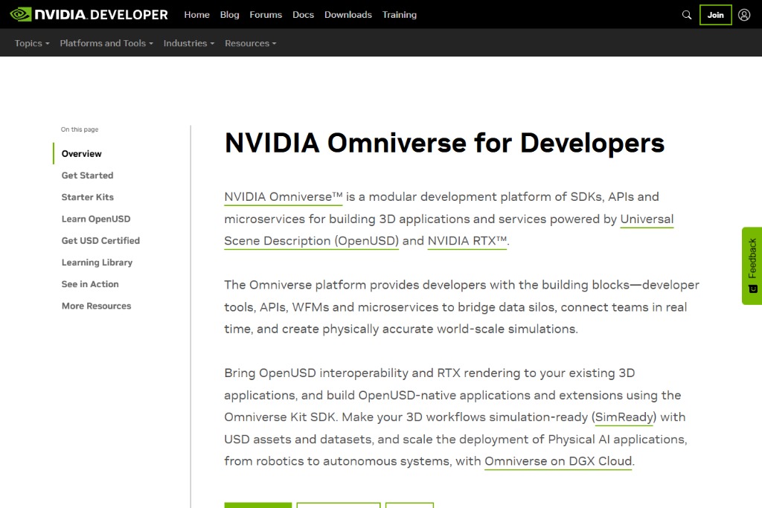Open the Platforms and Tools dropdown
Screen dimensions: 762x508
point(106,43)
